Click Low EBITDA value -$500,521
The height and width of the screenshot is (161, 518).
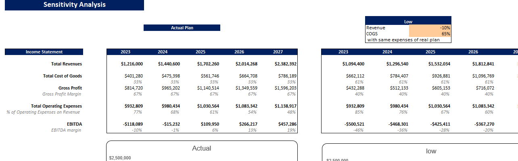pyautogui.click(x=354, y=124)
